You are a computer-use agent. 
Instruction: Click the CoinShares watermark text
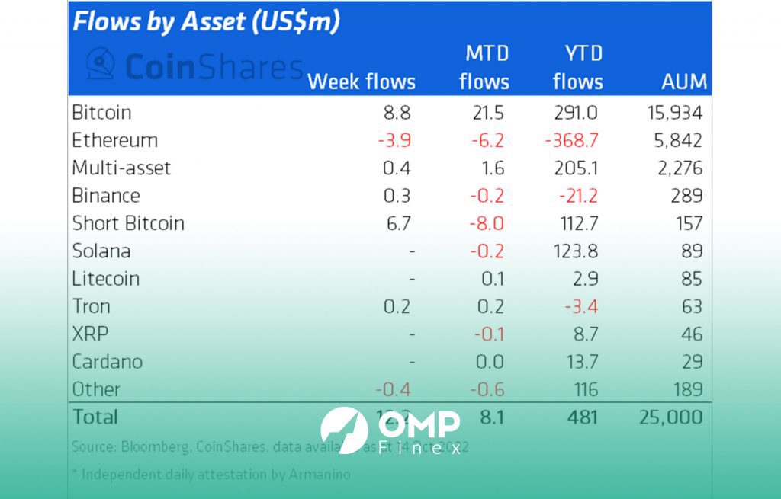tap(214, 67)
